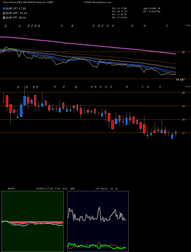Click the last red candlestick near 17
The height and width of the screenshot is (252, 191).
[176, 132]
